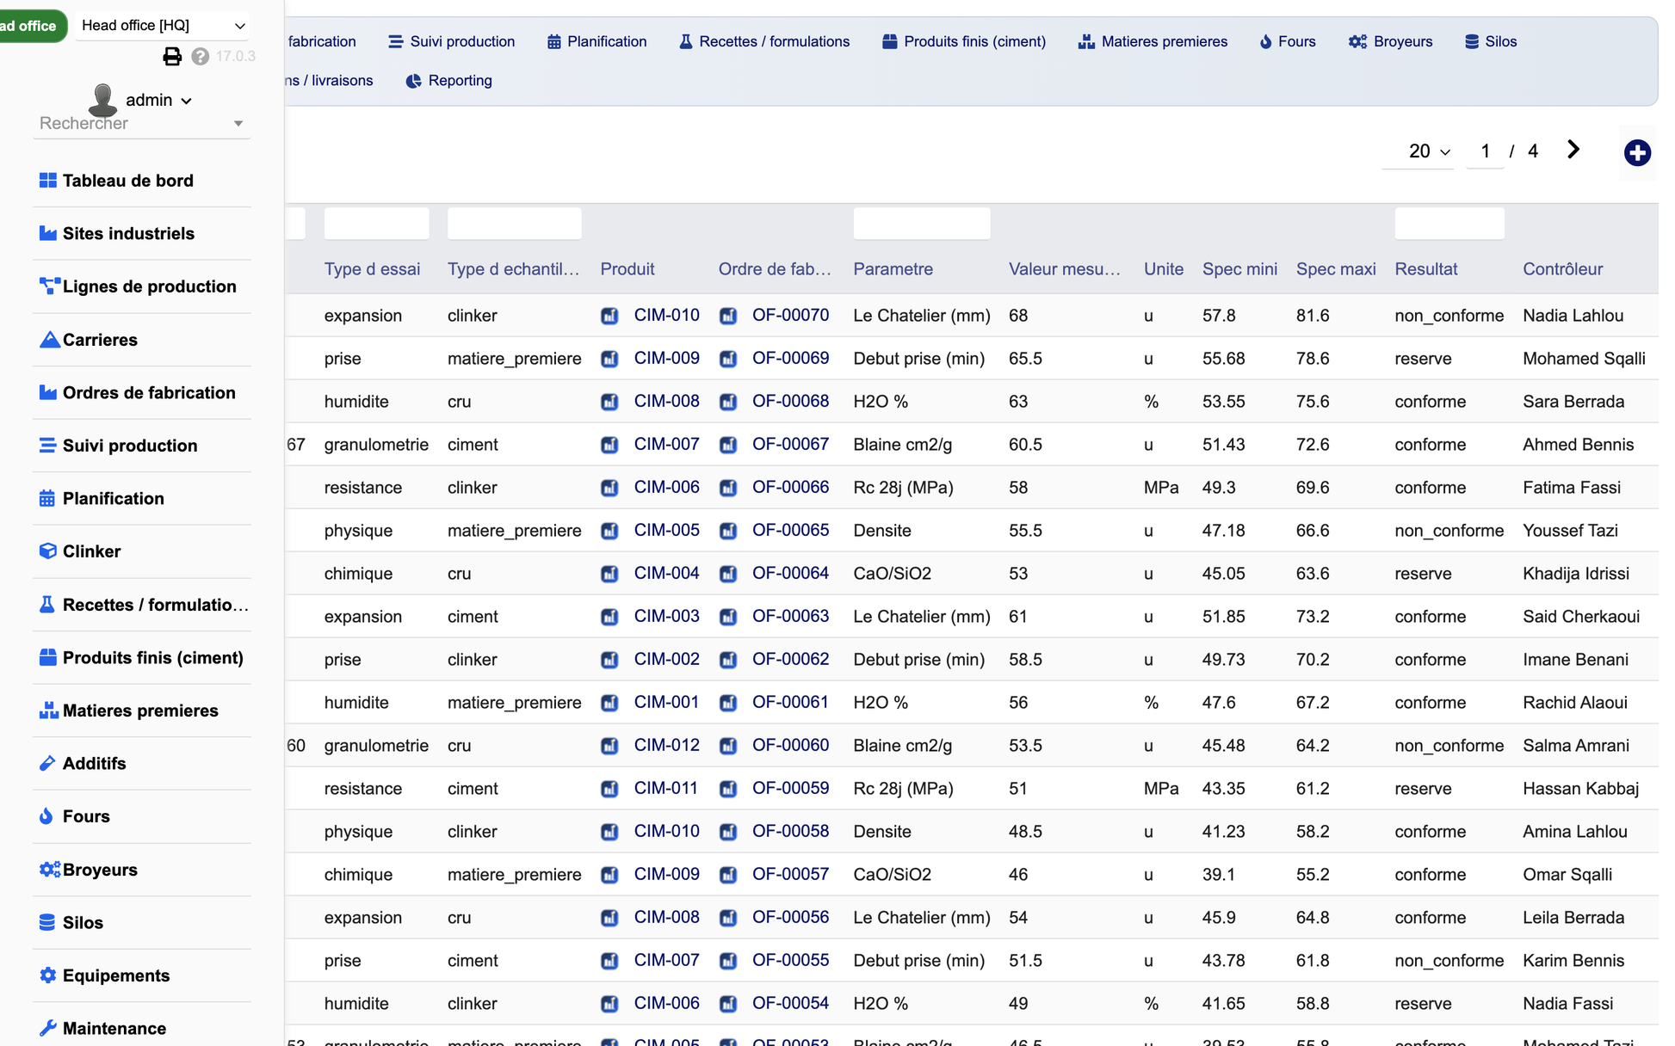Open order link OF-00064
This screenshot has height=1046, width=1675.
pos(791,574)
